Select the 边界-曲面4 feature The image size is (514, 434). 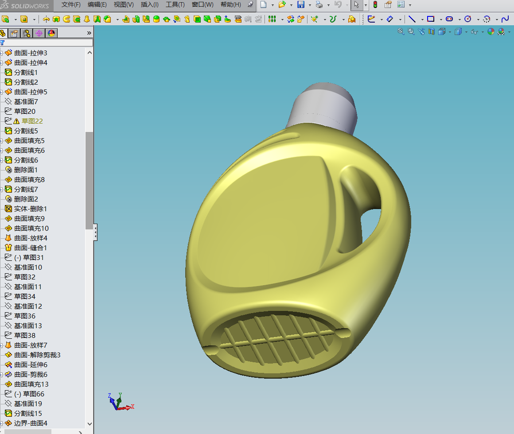pyautogui.click(x=31, y=423)
